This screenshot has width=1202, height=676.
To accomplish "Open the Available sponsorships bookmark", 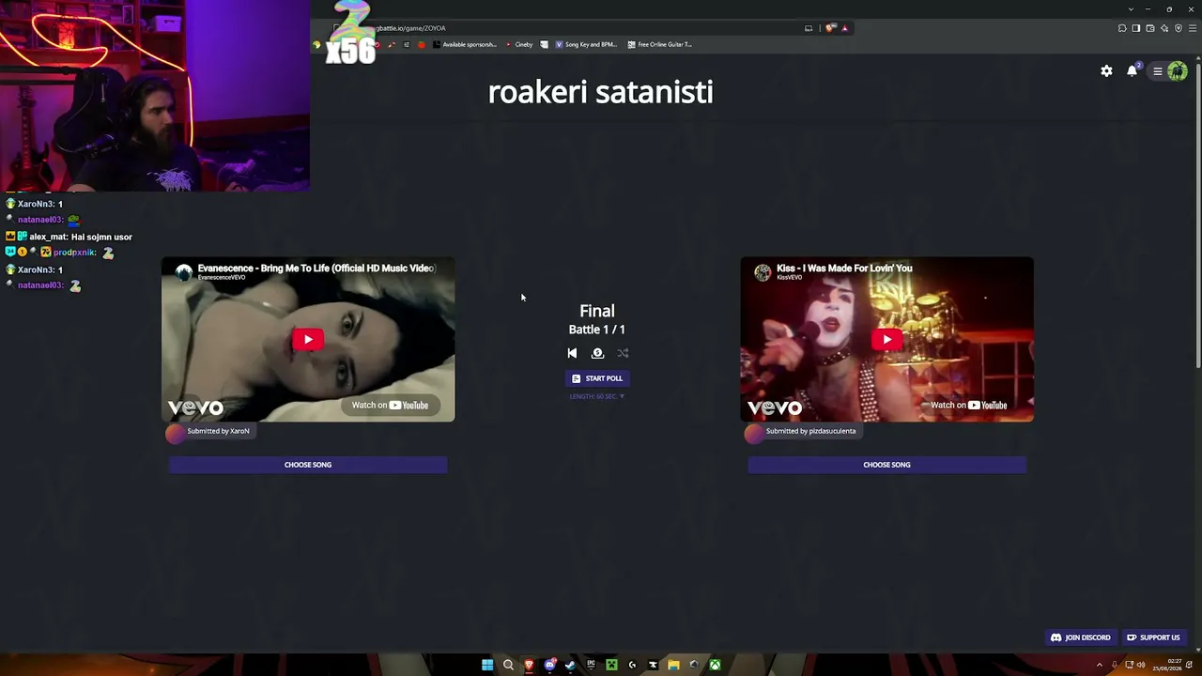I will (464, 44).
